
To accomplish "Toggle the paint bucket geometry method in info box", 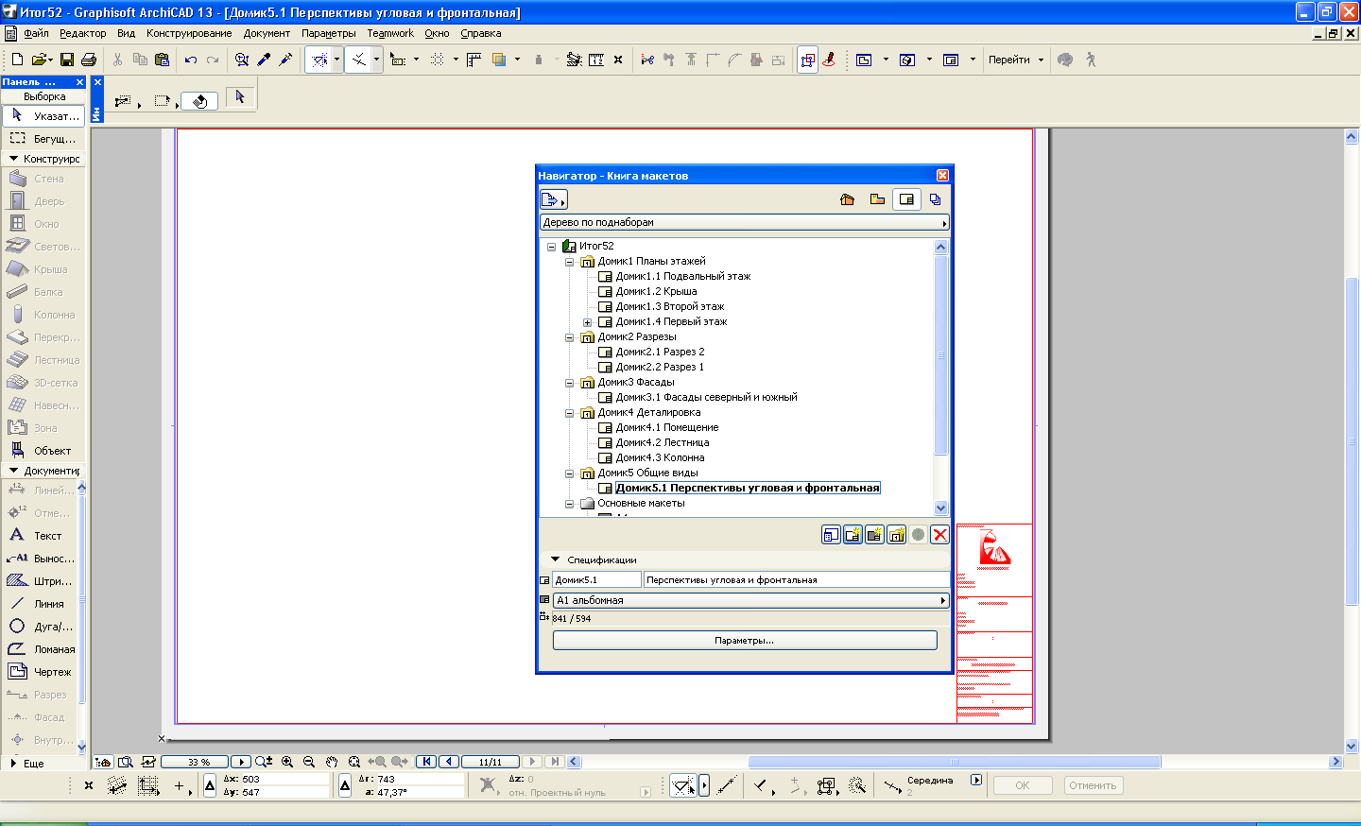I will coord(199,101).
